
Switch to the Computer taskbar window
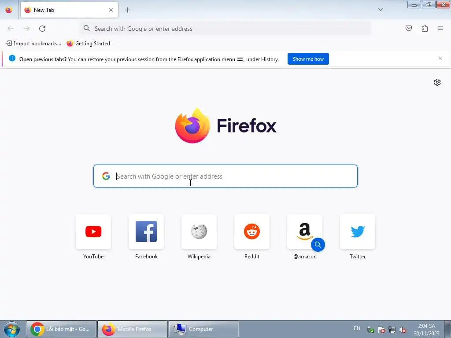coord(203,329)
